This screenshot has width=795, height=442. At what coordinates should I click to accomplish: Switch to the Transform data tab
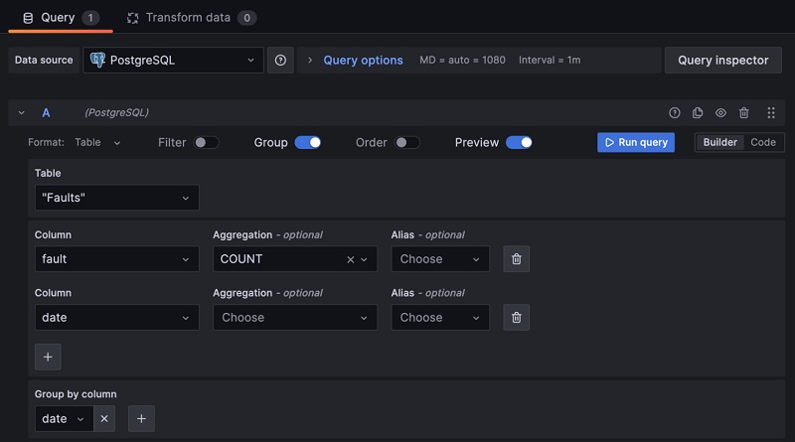pos(191,18)
